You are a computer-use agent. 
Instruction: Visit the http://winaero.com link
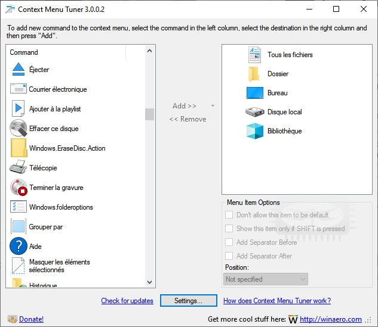click(x=330, y=319)
